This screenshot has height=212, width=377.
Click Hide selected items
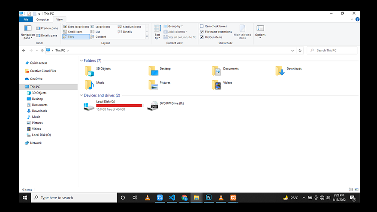coord(242,32)
